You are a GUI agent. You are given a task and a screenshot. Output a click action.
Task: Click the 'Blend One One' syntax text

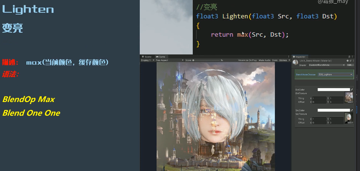(31, 113)
